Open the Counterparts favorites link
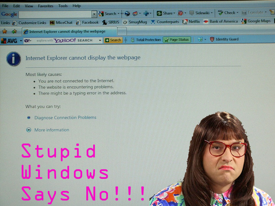 tap(165, 22)
